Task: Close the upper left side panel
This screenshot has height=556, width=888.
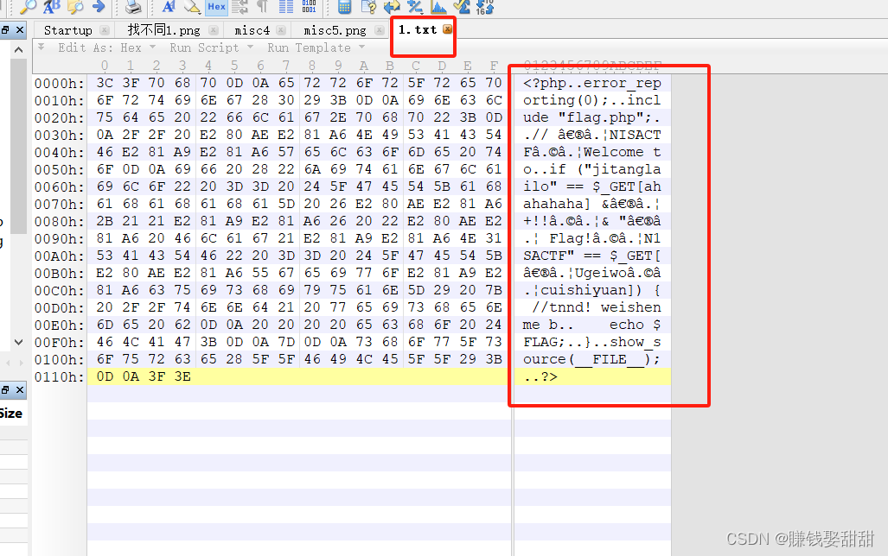Action: (x=20, y=30)
